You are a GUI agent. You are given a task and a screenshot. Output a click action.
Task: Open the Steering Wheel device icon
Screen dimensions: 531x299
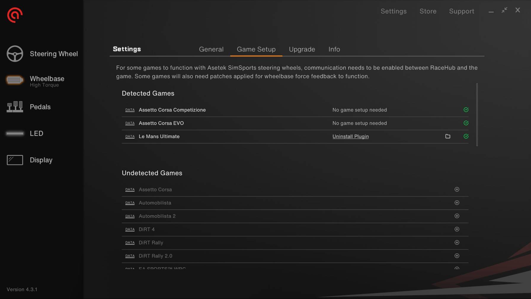point(15,54)
